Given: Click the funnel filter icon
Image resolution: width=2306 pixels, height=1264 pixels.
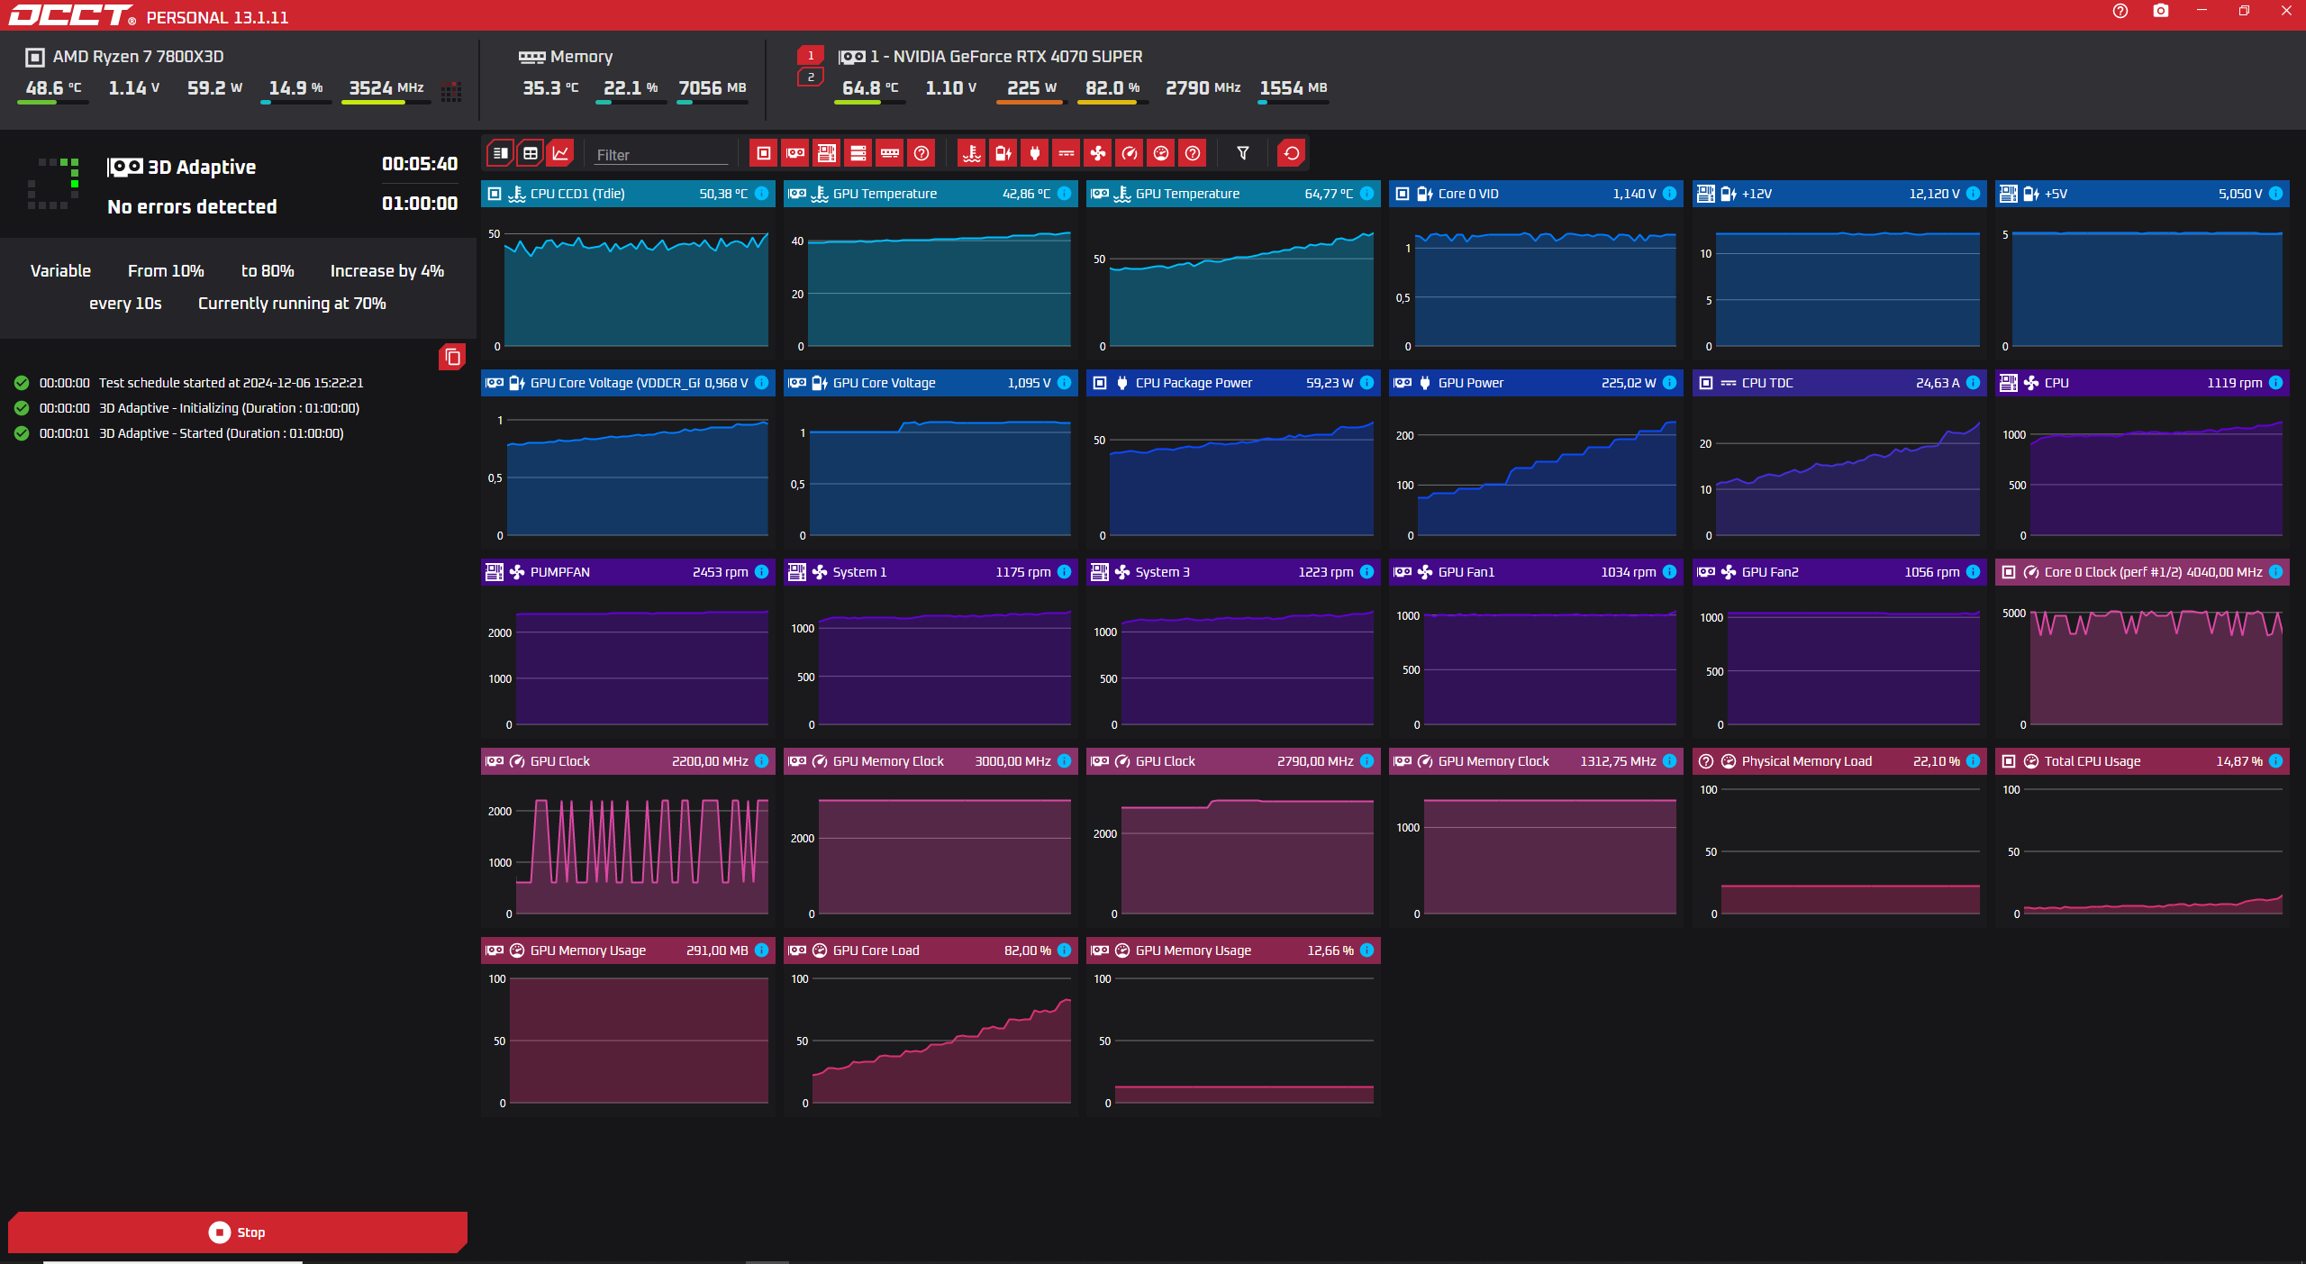Looking at the screenshot, I should coord(1242,153).
